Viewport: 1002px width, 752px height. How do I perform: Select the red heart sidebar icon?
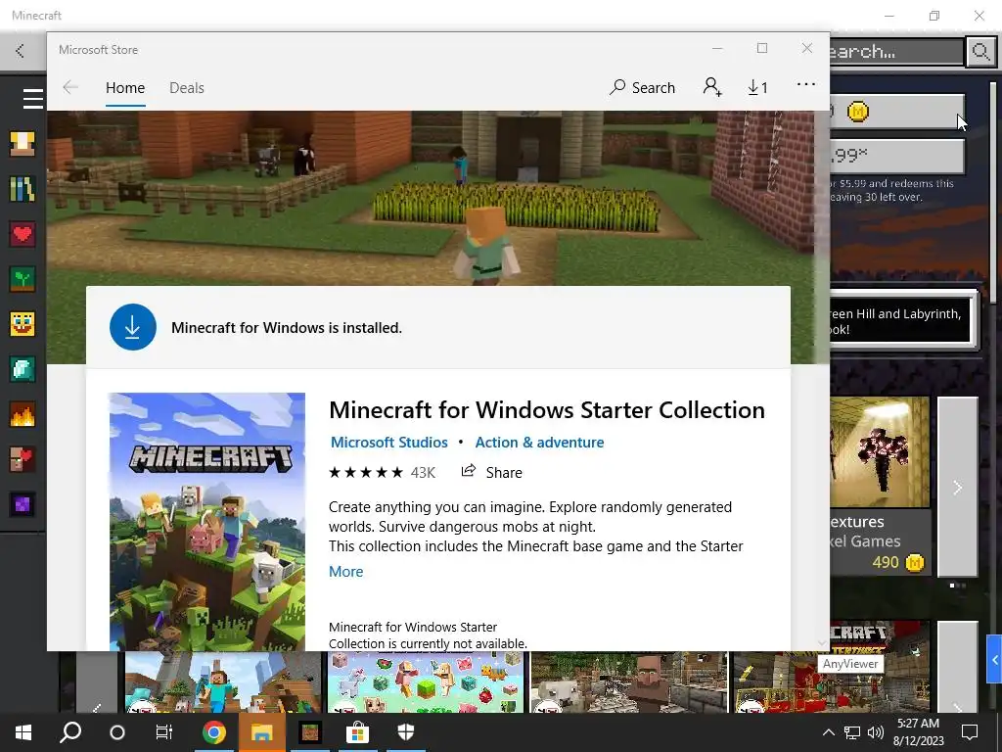(23, 234)
